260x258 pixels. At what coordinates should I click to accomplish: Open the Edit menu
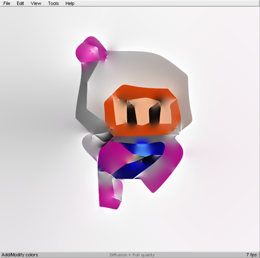pos(20,3)
